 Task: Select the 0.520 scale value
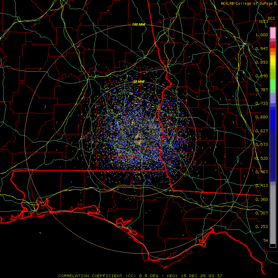point(262,158)
